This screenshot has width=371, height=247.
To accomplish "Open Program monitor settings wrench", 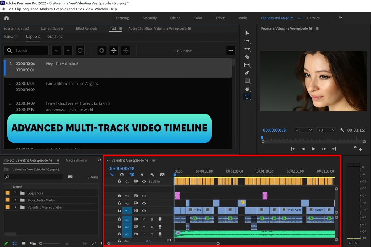I will point(342,129).
